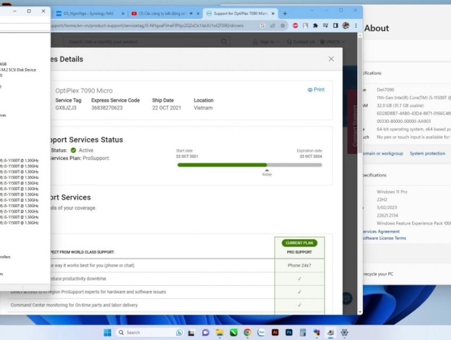Click the Service Tag value GX8JZJ3
This screenshot has height=340, width=451.
pos(66,108)
